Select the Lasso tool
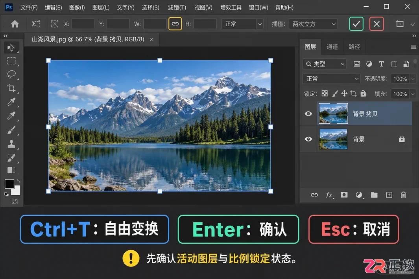The image size is (419, 279). 11,74
